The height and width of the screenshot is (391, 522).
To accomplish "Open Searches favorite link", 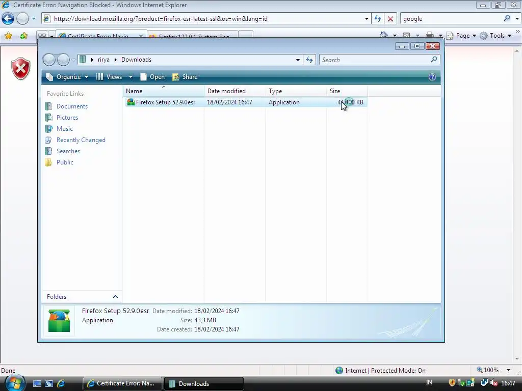I will pyautogui.click(x=68, y=151).
